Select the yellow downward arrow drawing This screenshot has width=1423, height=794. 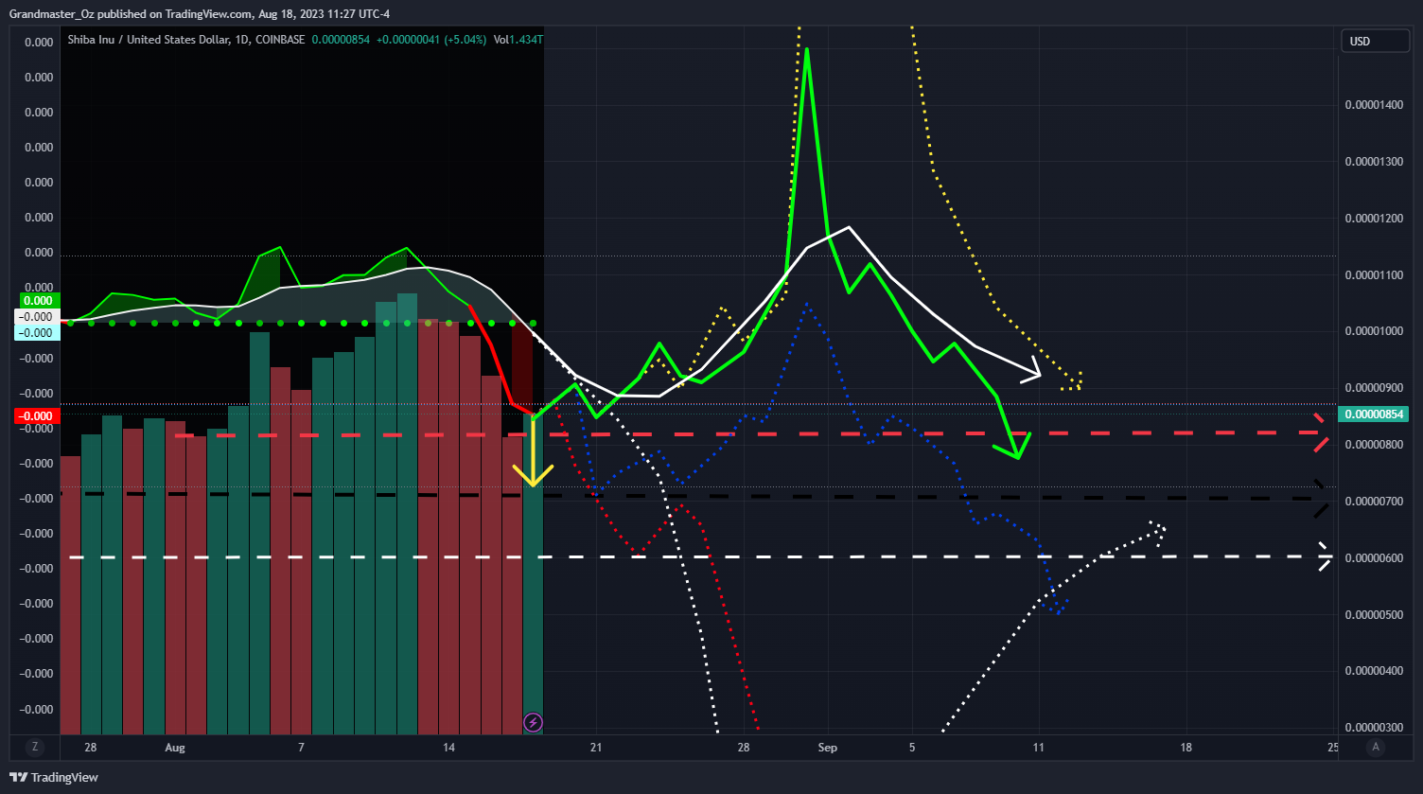tap(534, 451)
